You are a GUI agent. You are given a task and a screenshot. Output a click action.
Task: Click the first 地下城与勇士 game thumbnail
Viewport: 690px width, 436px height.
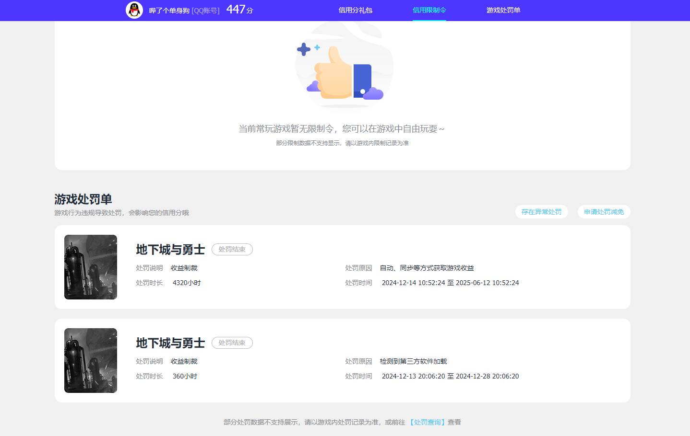pos(90,267)
